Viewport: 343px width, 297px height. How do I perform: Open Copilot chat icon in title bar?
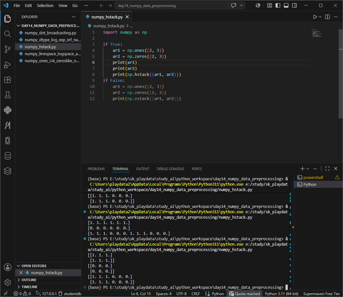coord(234,5)
